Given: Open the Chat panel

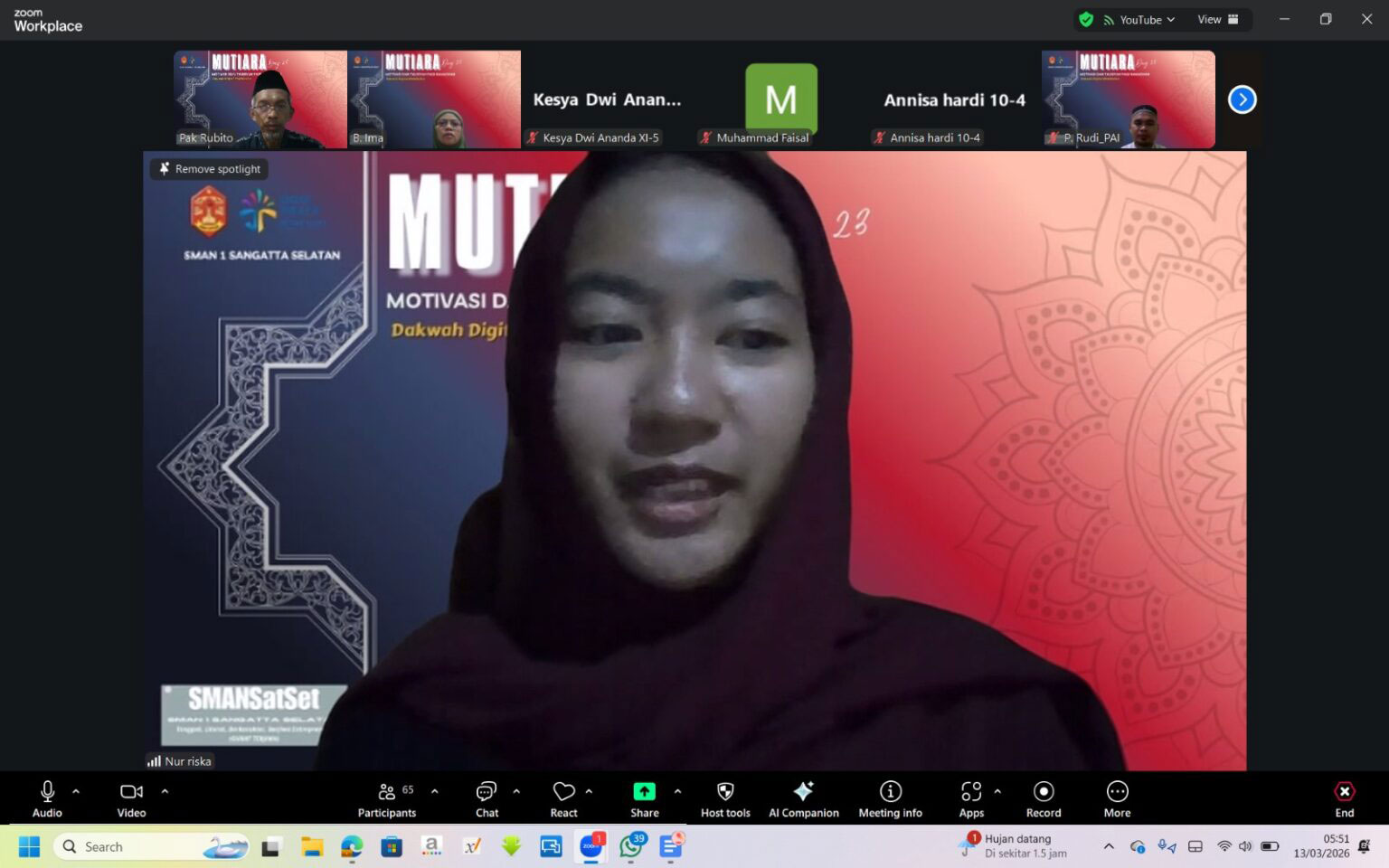Looking at the screenshot, I should (x=487, y=798).
